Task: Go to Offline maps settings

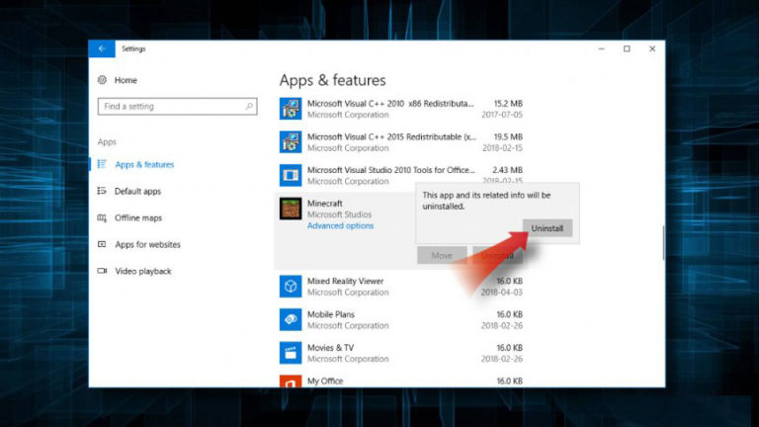Action: (138, 218)
